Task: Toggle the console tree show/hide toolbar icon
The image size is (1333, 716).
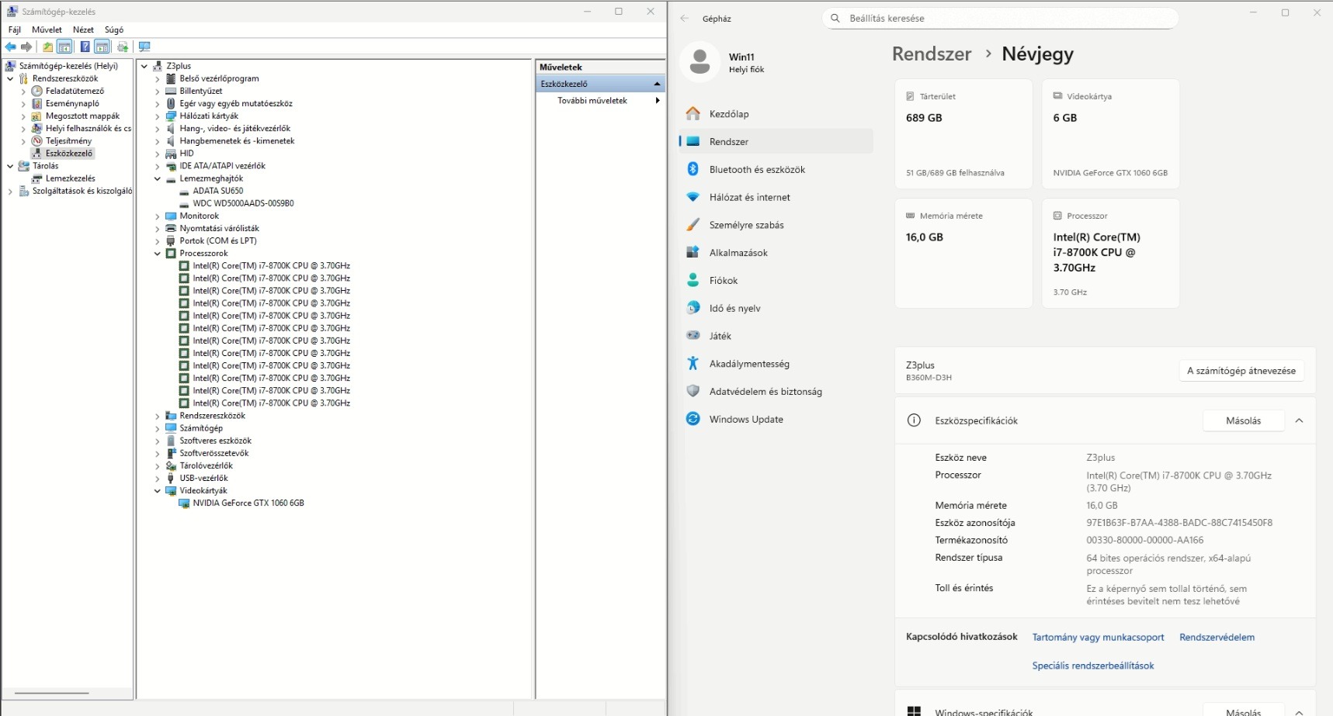Action: coord(65,47)
